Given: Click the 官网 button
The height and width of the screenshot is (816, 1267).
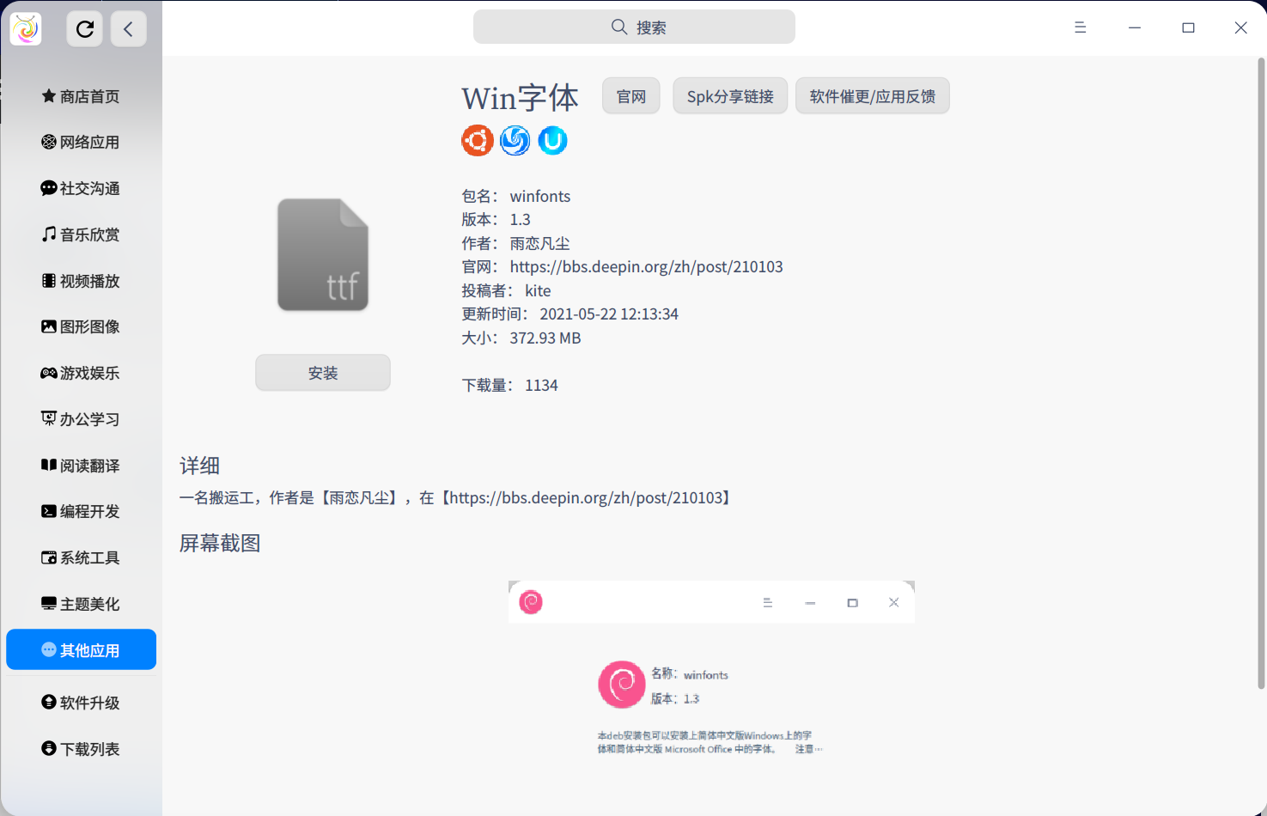Looking at the screenshot, I should 630,95.
